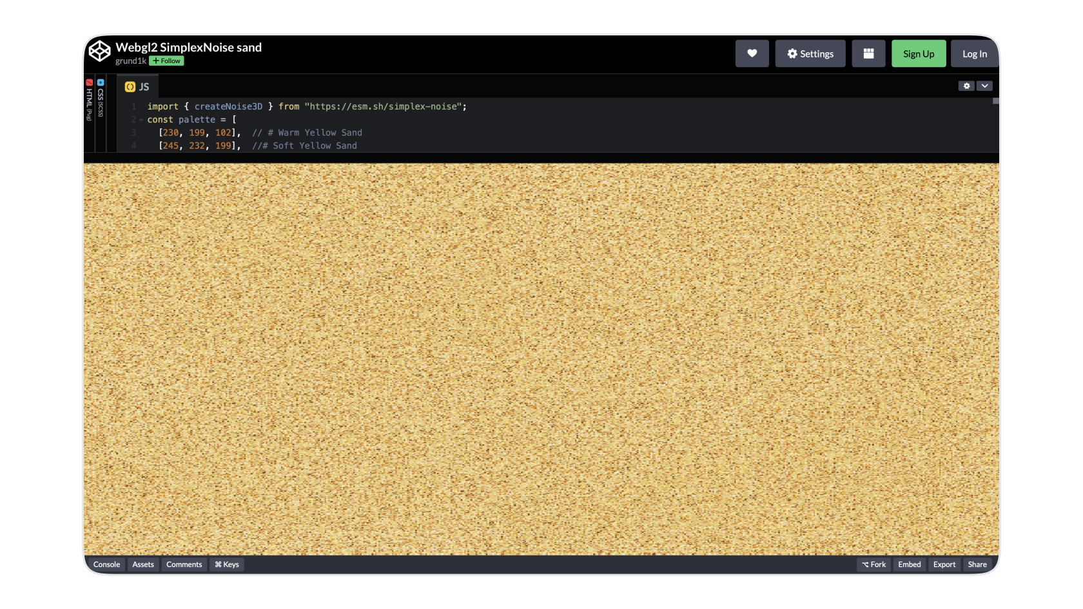This screenshot has width=1083, height=609.
Task: Click the Settings gear button
Action: [810, 53]
